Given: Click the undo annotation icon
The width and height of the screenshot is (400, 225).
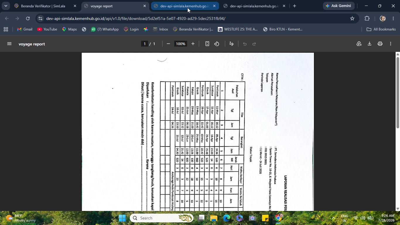Looking at the screenshot, I should point(245,44).
